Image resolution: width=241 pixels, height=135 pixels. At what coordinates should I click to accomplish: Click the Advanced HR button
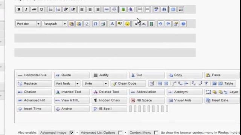point(34,100)
